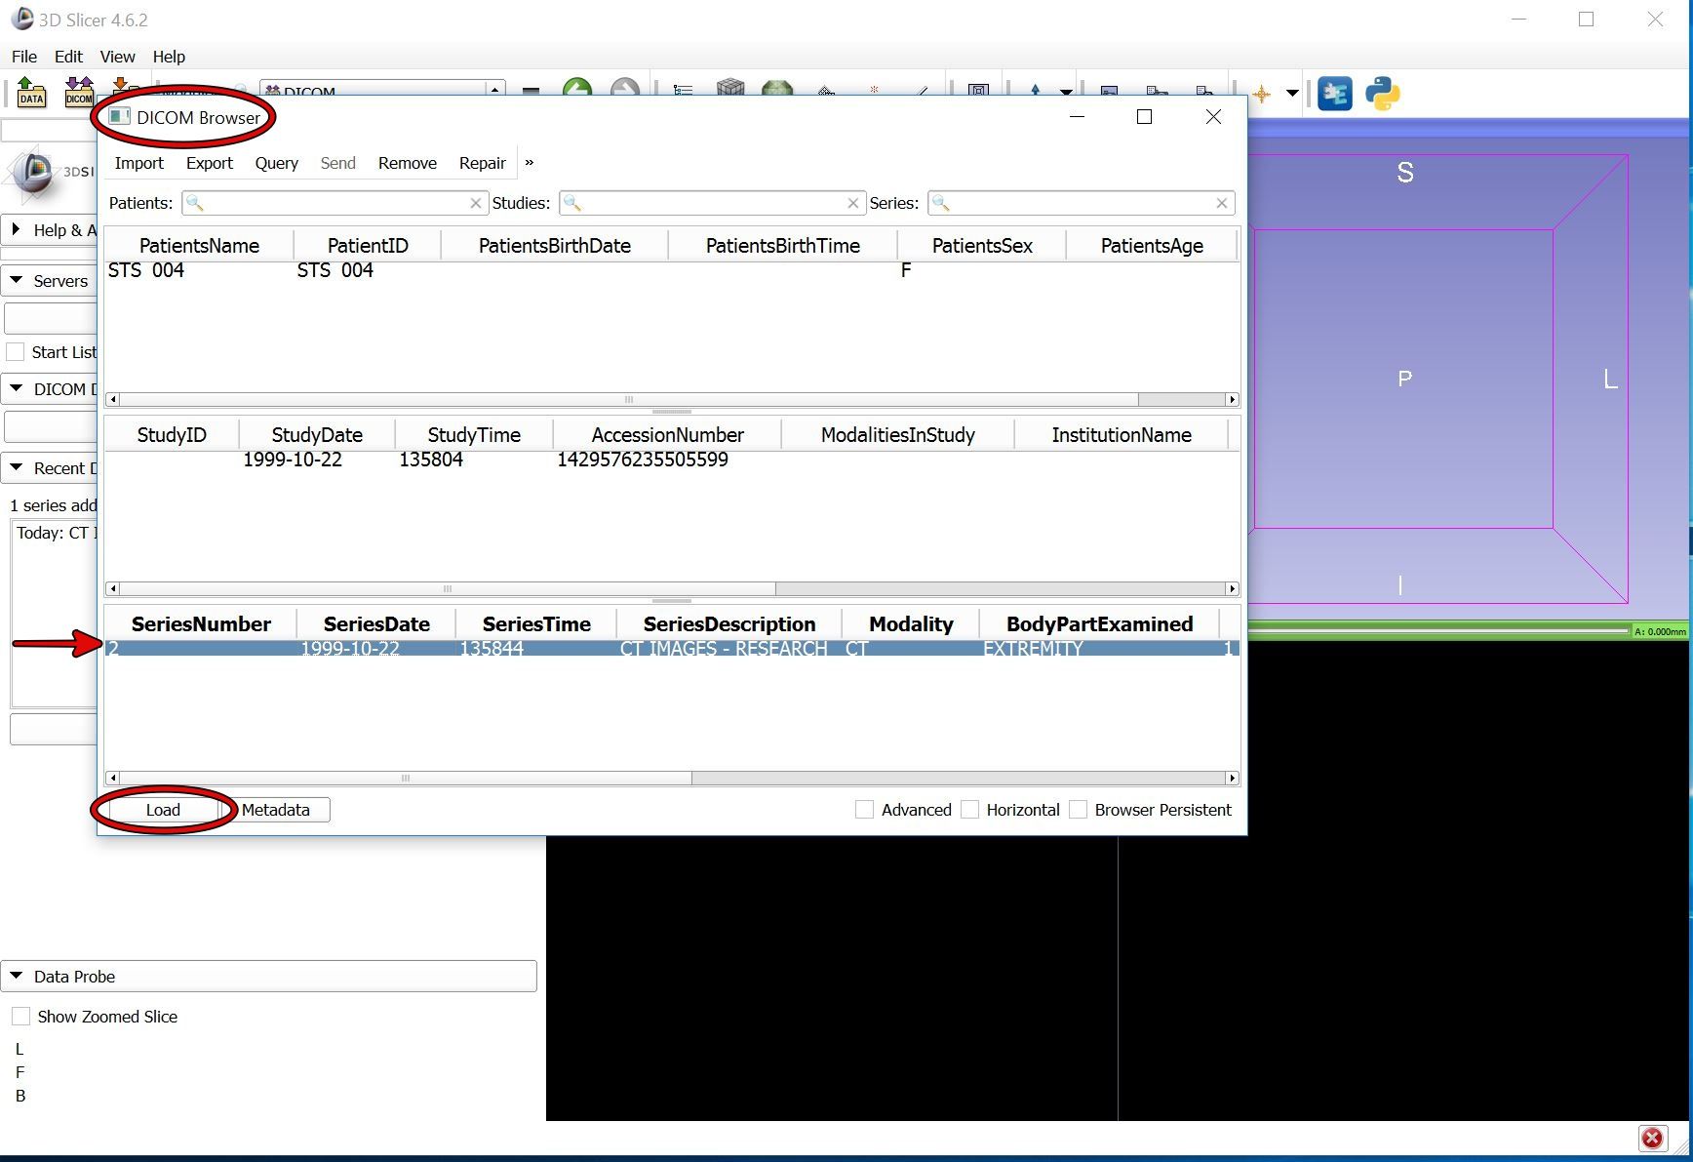Go forward with gray module history arrow
The height and width of the screenshot is (1162, 1693).
625,89
